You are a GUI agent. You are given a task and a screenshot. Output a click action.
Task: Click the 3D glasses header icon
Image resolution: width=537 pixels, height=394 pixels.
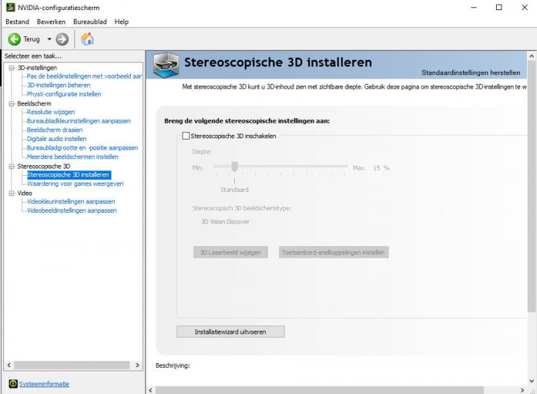(x=166, y=64)
